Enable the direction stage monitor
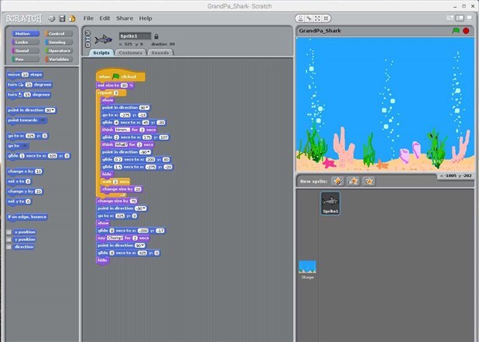This screenshot has height=342, width=479. pyautogui.click(x=9, y=246)
